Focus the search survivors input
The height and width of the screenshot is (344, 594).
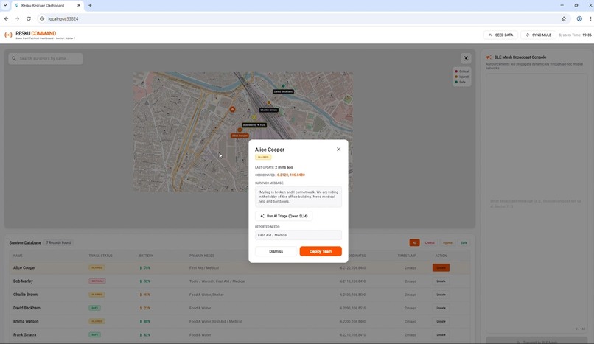click(46, 58)
